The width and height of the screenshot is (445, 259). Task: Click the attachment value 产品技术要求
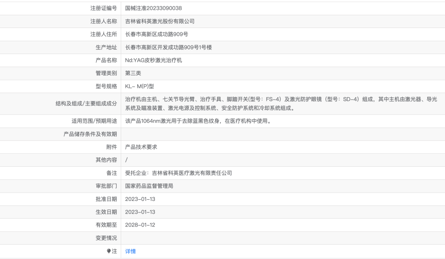click(x=141, y=147)
